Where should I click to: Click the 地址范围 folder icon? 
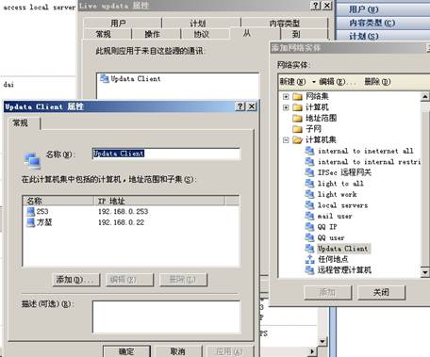coord(297,118)
